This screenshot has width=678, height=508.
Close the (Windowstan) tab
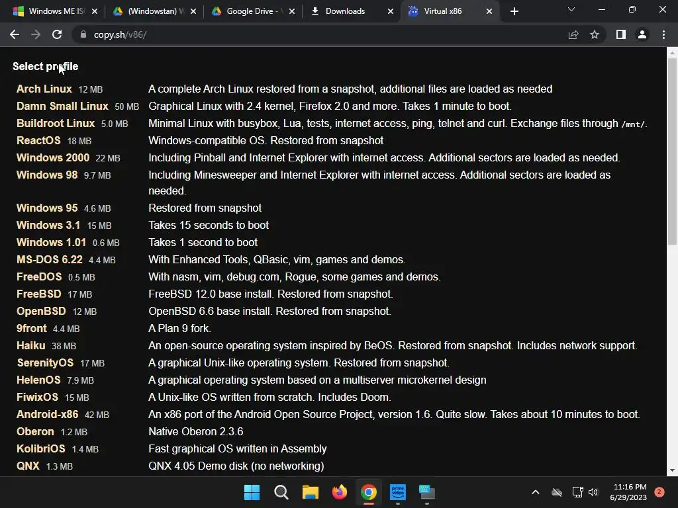(193, 11)
